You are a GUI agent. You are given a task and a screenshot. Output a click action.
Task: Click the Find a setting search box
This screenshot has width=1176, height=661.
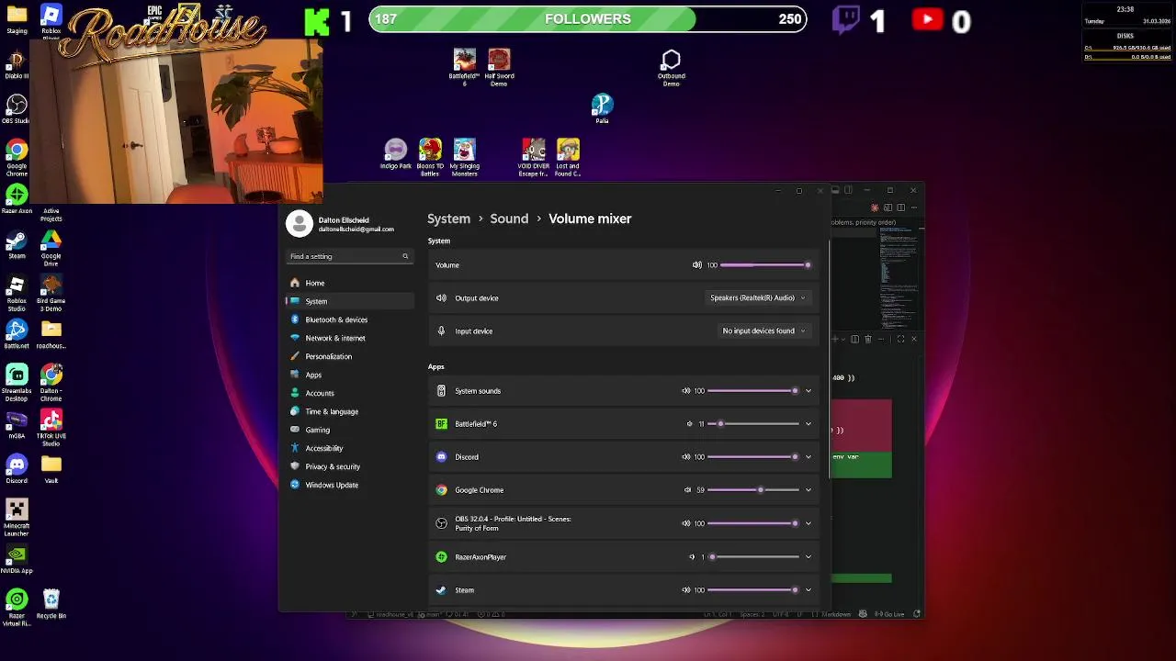(349, 256)
